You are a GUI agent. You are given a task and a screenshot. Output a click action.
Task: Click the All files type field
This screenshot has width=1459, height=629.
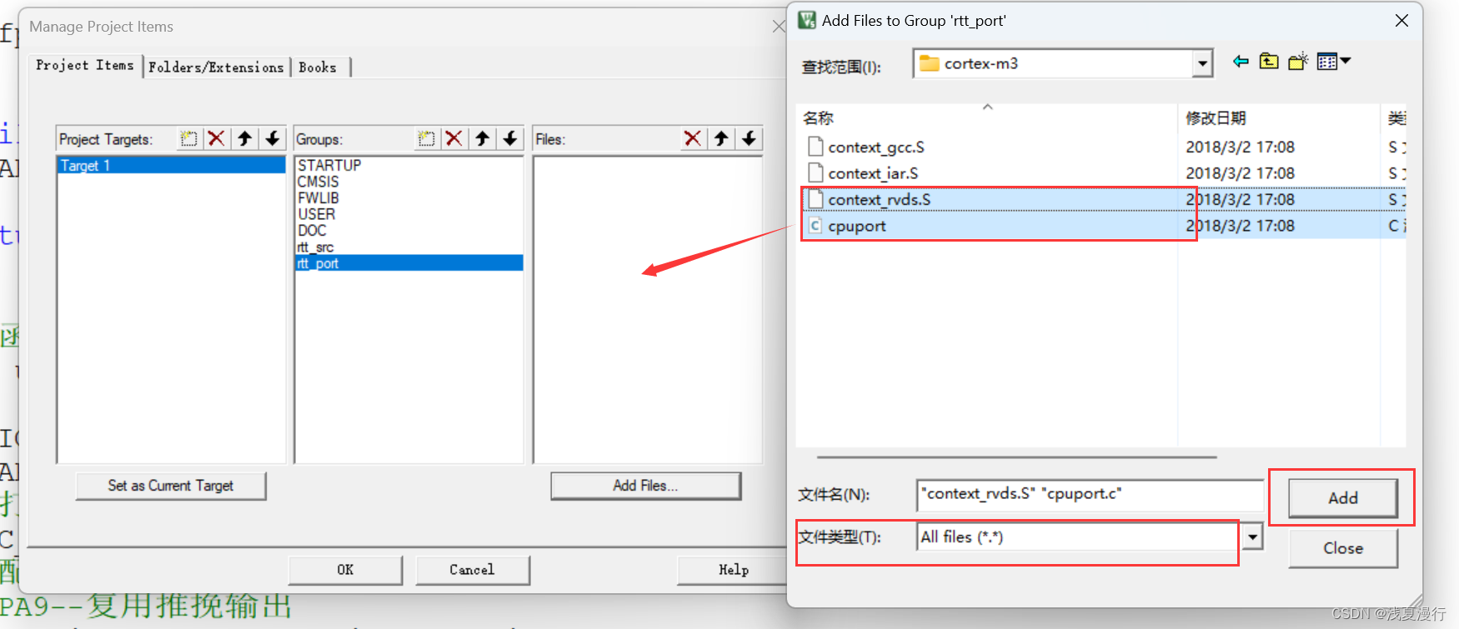pyautogui.click(x=1079, y=537)
